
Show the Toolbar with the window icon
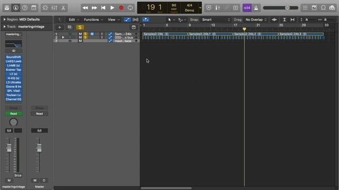point(34,8)
